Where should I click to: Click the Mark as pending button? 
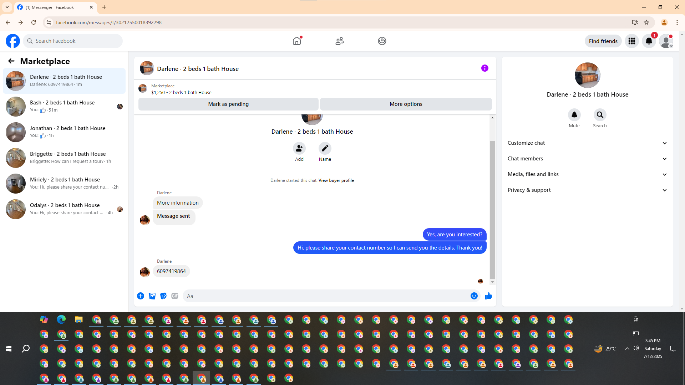pos(228,104)
